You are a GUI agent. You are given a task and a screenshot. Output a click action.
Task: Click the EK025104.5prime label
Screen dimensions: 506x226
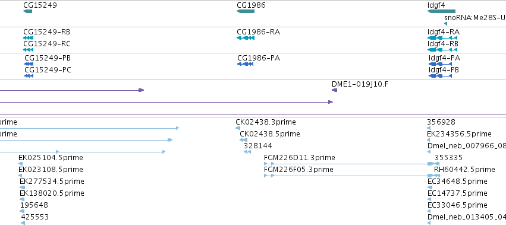(x=51, y=158)
